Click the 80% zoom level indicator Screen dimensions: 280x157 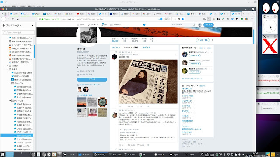[x=167, y=19]
